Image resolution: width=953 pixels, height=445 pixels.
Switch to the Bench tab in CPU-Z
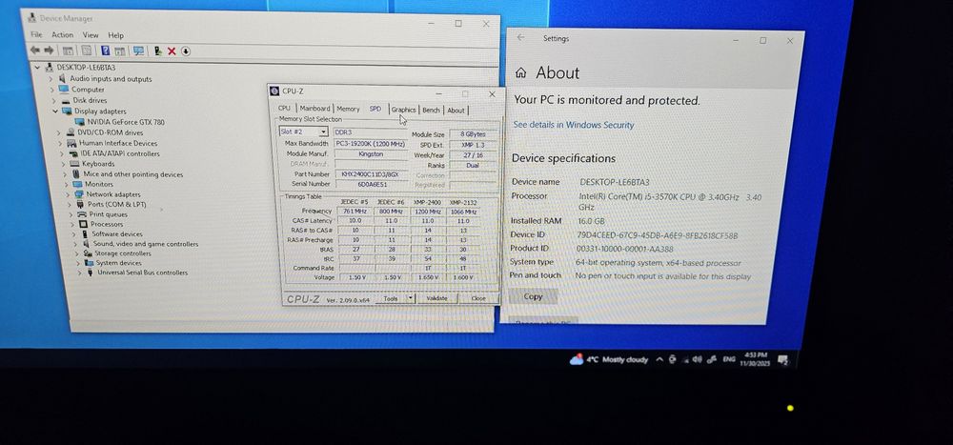point(431,110)
